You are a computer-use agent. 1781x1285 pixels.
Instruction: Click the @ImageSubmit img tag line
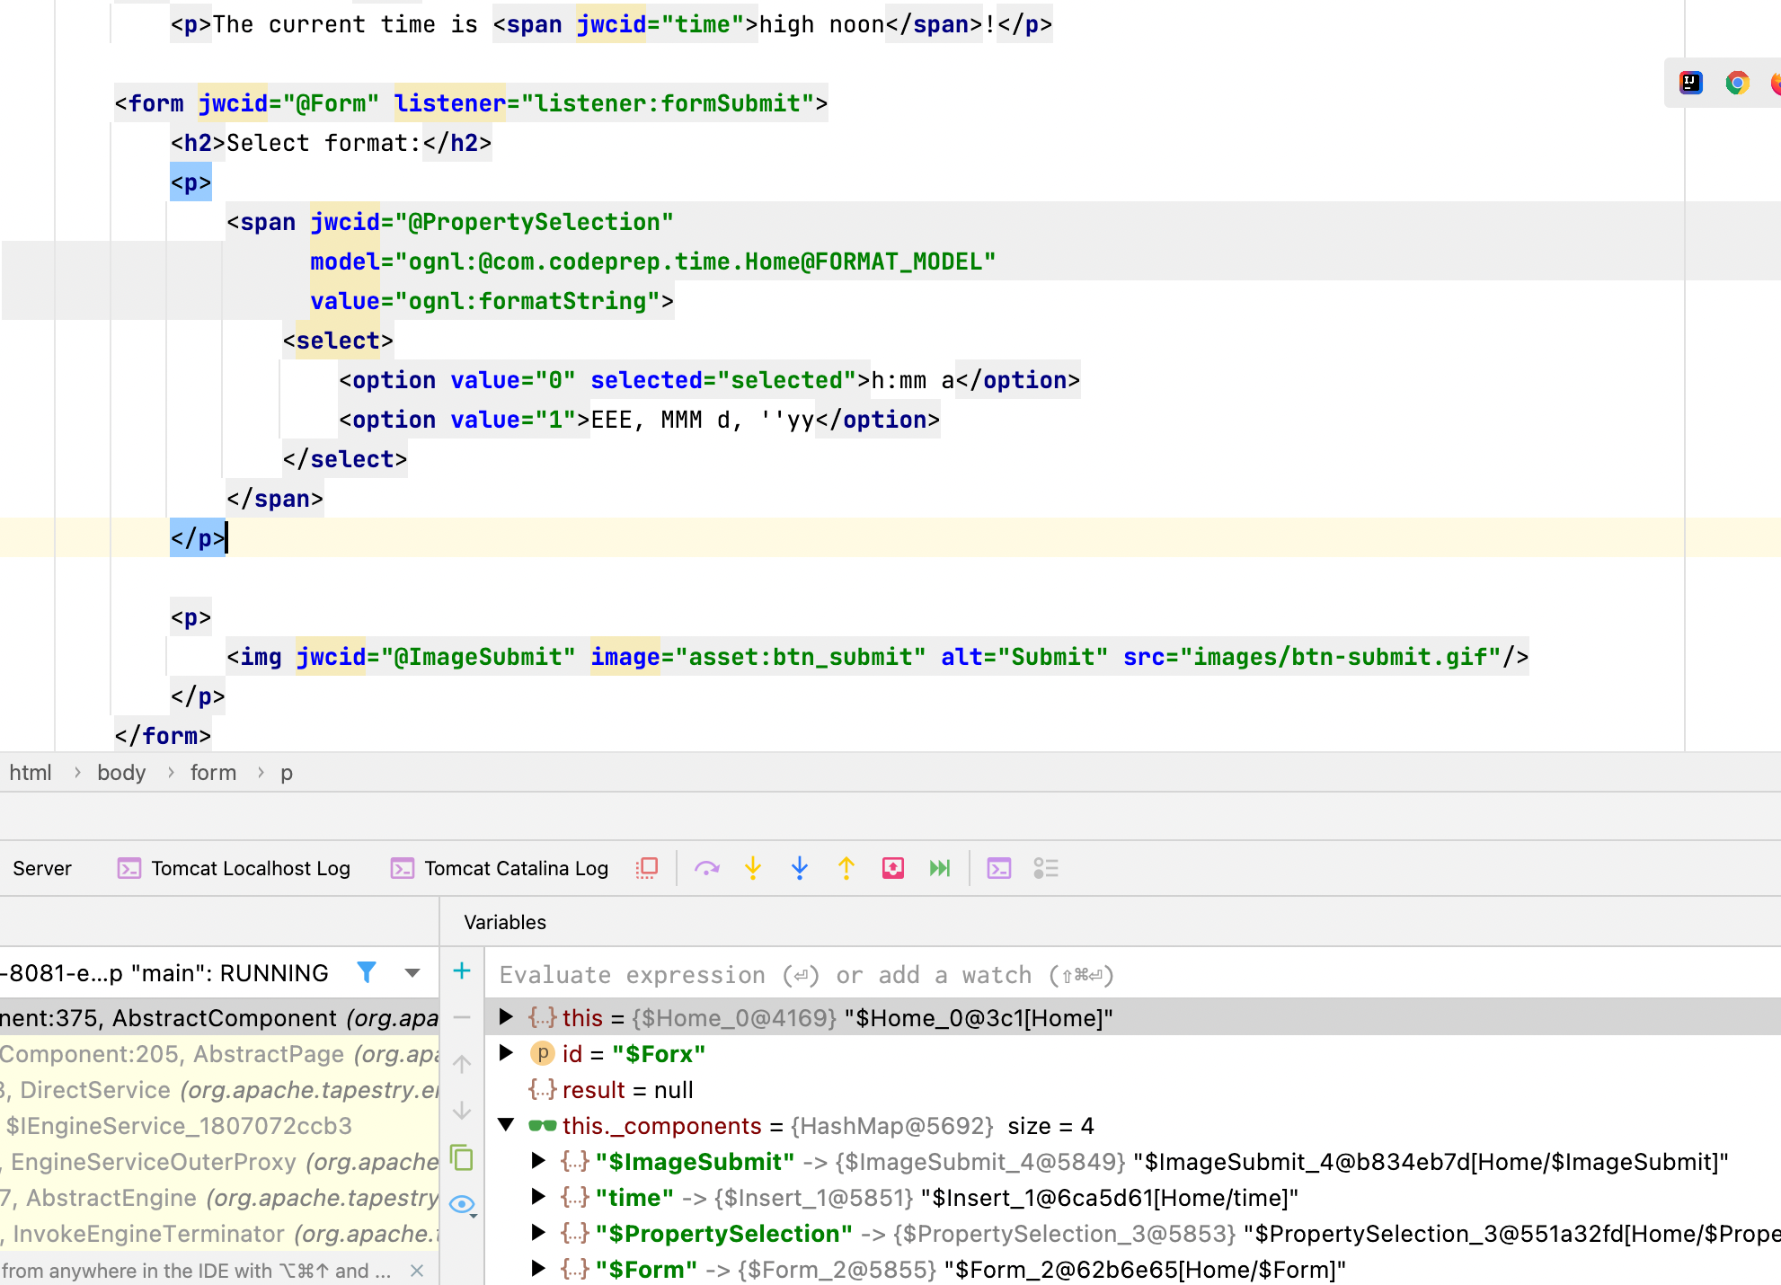pos(877,657)
